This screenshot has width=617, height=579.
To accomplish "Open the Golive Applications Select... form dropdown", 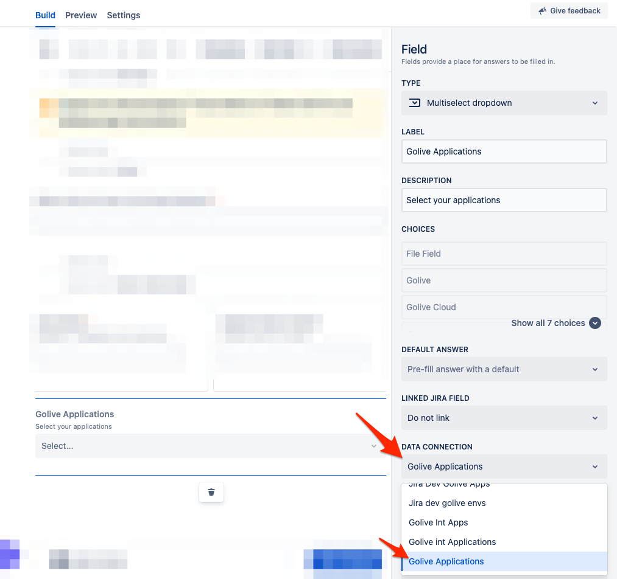I will click(210, 446).
